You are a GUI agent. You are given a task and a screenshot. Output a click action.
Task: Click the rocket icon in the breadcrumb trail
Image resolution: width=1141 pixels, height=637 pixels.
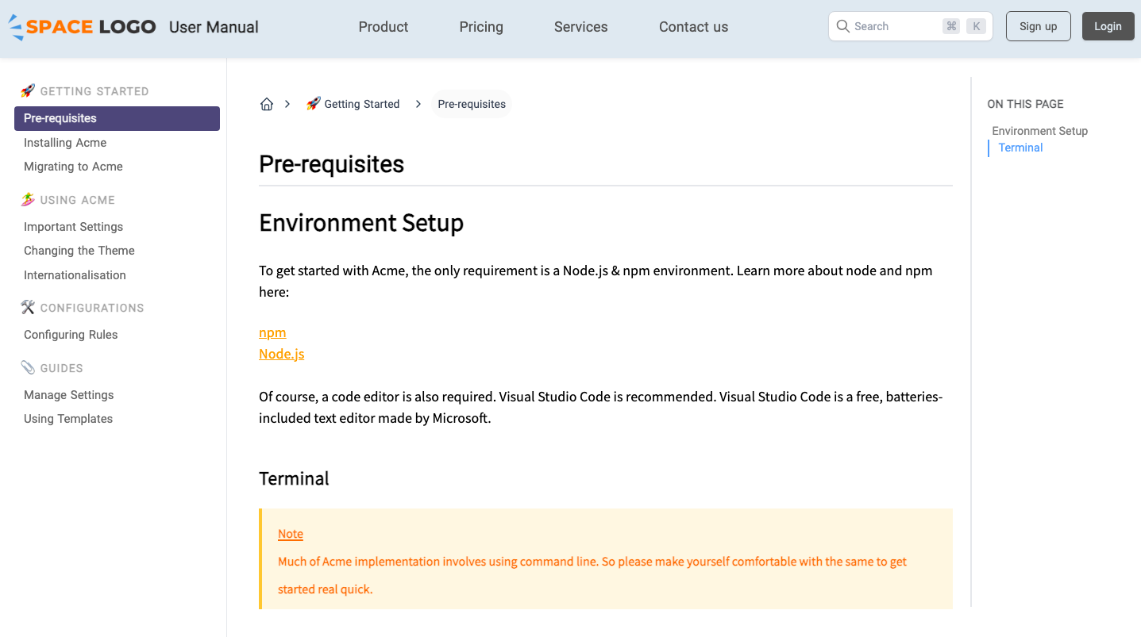(313, 103)
